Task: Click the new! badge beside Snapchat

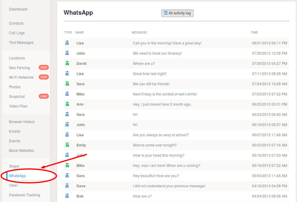Action: (x=44, y=96)
